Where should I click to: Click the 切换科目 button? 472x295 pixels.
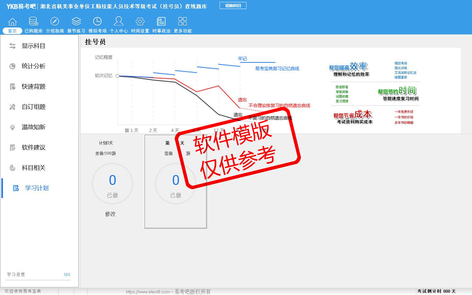(233, 6)
